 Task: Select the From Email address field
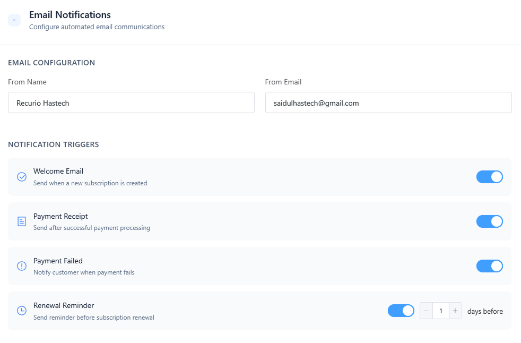(x=388, y=102)
